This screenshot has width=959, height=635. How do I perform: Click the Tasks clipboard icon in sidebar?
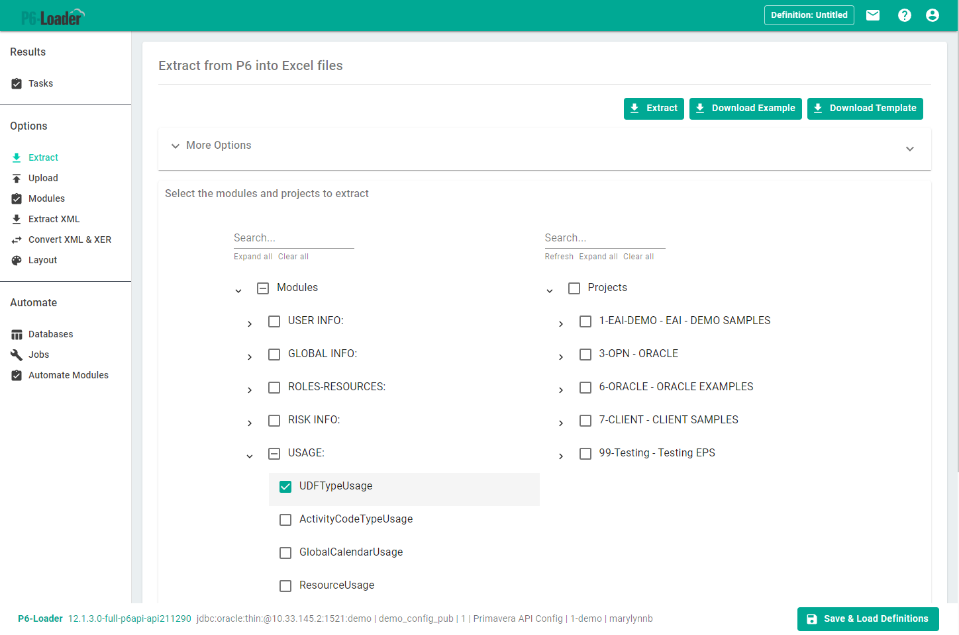point(17,84)
